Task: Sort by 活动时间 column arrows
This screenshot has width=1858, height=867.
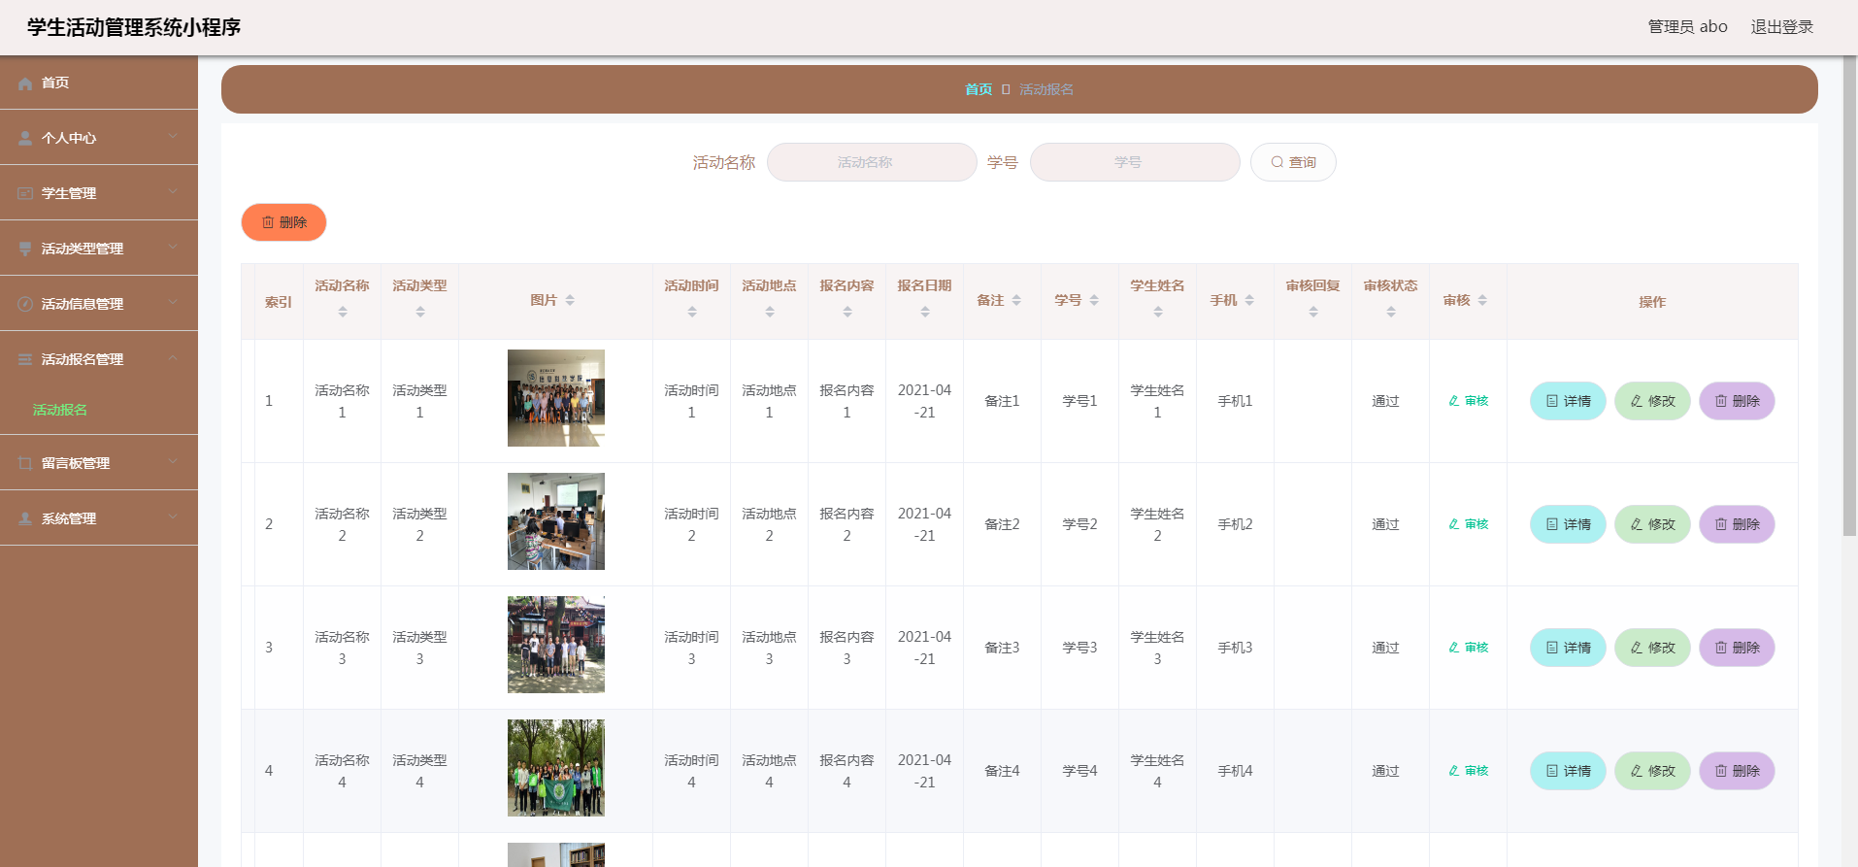Action: point(691,312)
